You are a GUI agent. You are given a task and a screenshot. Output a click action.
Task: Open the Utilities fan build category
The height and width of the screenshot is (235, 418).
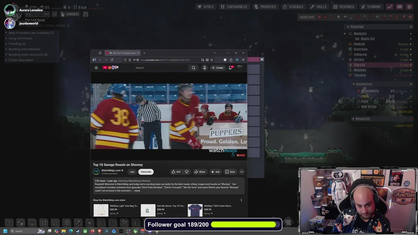coord(125,223)
